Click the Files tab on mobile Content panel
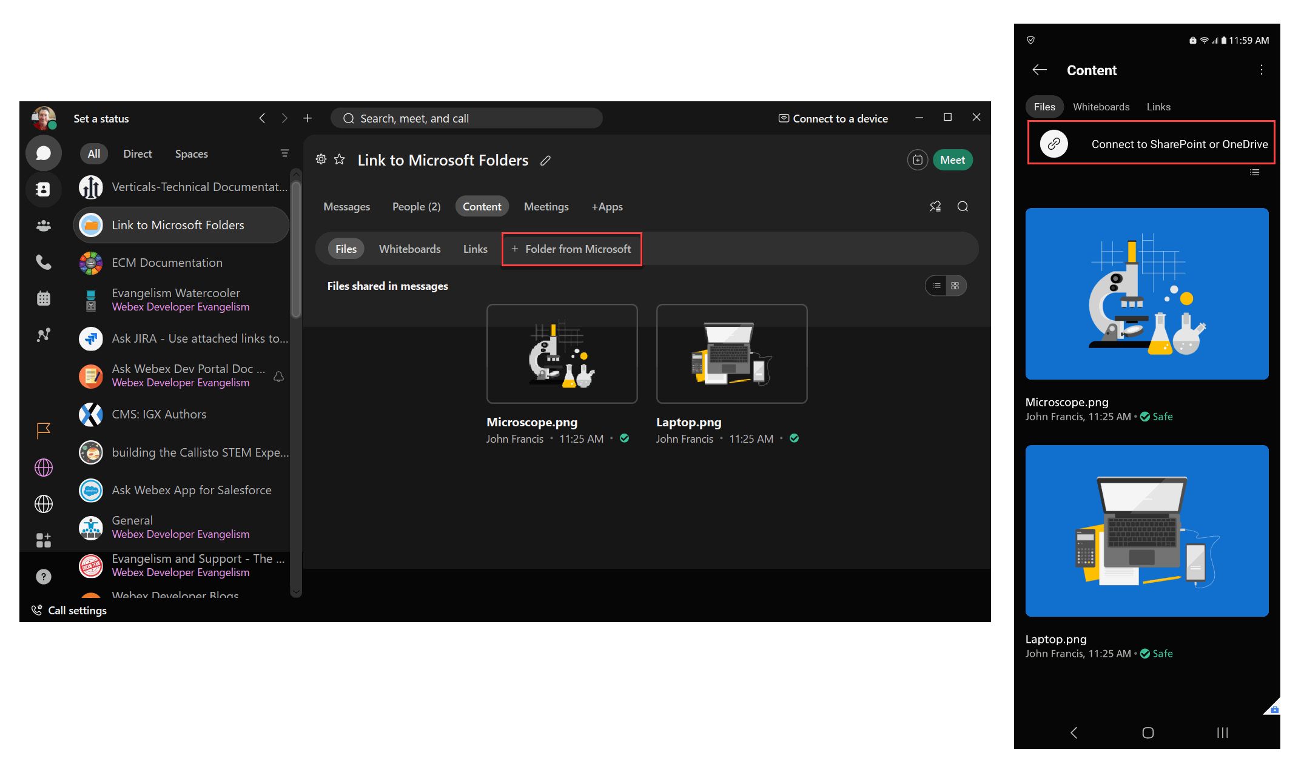 (x=1044, y=106)
